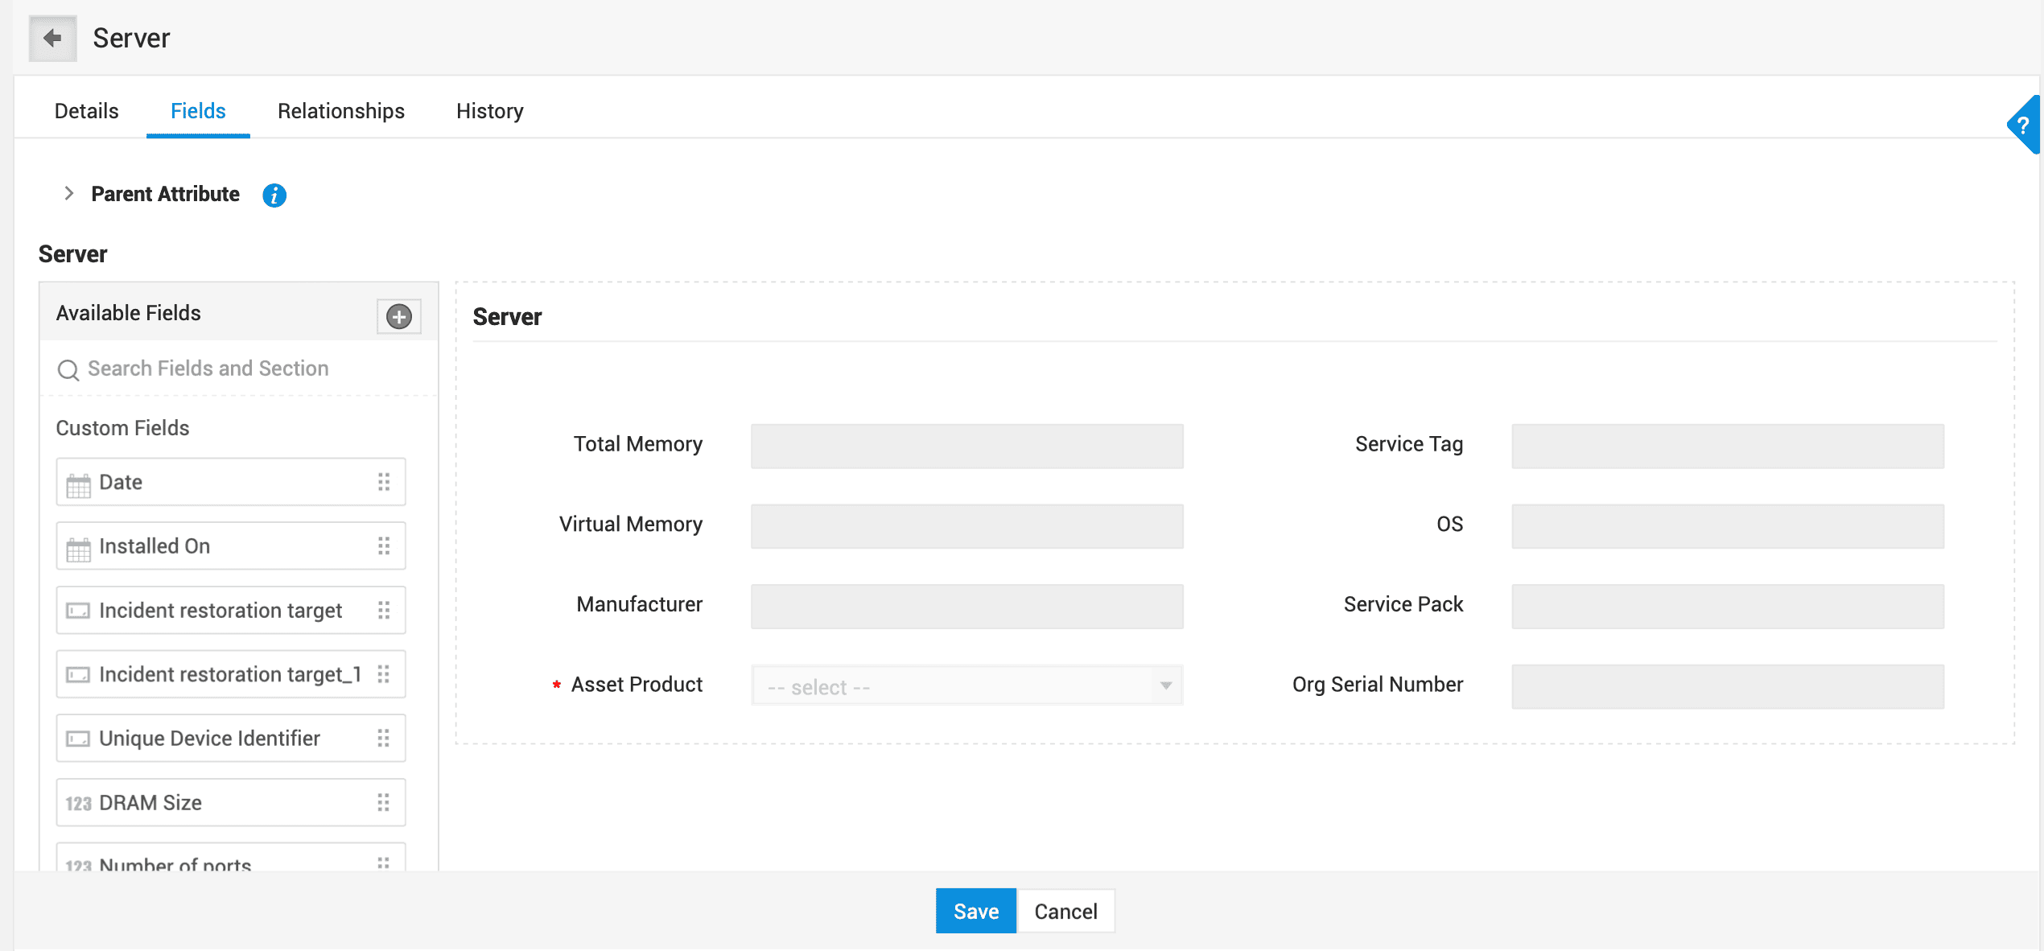2044x951 pixels.
Task: Click the drag handle on Installed On field
Action: click(384, 546)
